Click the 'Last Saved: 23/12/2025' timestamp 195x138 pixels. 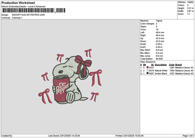(x=64, y=136)
